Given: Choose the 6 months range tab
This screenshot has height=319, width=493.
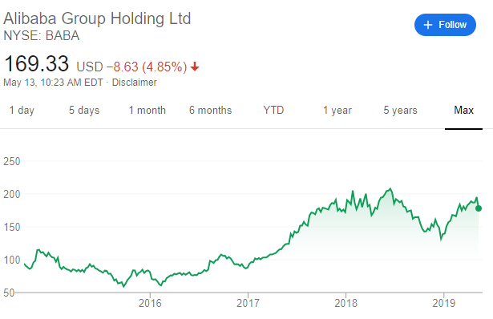Looking at the screenshot, I should pyautogui.click(x=210, y=111).
